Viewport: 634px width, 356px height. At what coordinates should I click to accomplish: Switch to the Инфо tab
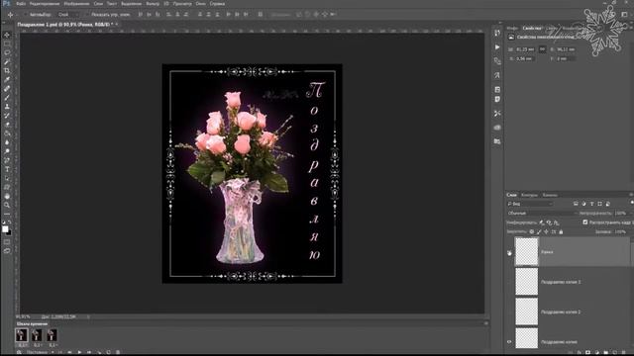[512, 29]
